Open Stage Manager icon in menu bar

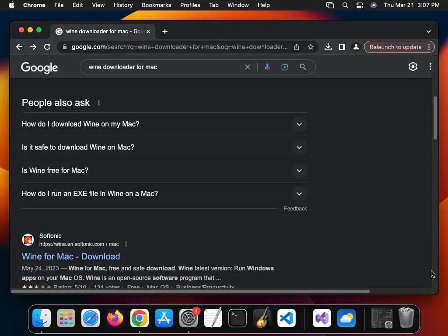click(330, 5)
